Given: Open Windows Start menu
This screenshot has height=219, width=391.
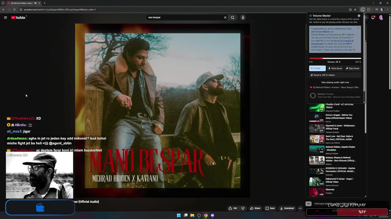Looking at the screenshot, I should pyautogui.click(x=179, y=215).
